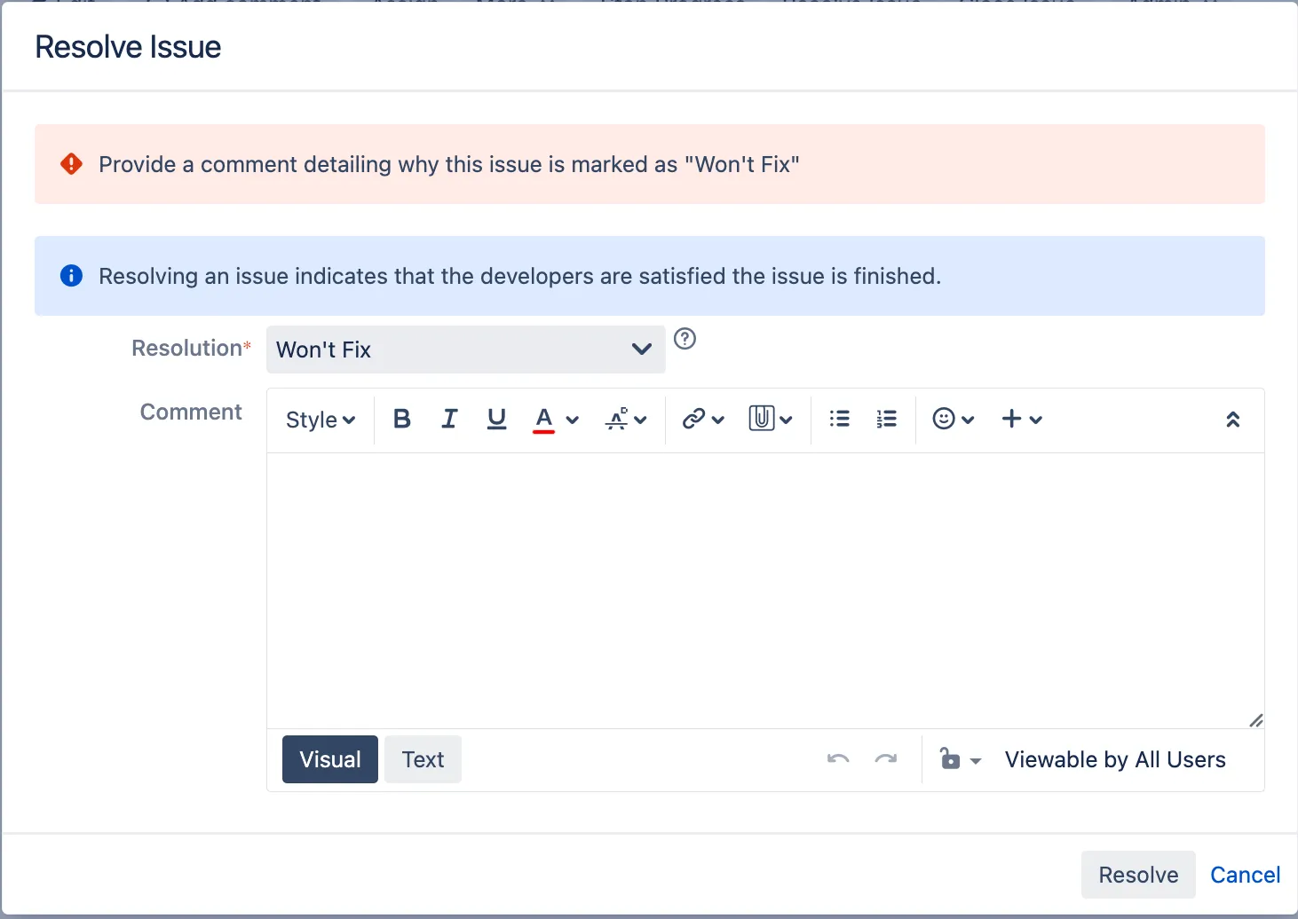
Task: Click the "Resolve Issue" dialog title
Action: [x=128, y=47]
